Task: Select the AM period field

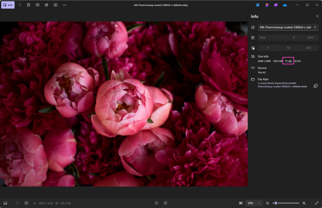Action: click(x=308, y=48)
